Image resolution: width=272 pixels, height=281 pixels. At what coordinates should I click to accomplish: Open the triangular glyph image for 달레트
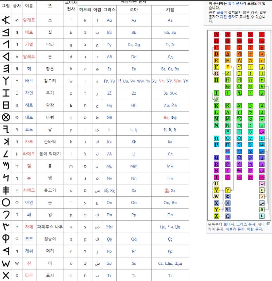pyautogui.click(x=6, y=56)
